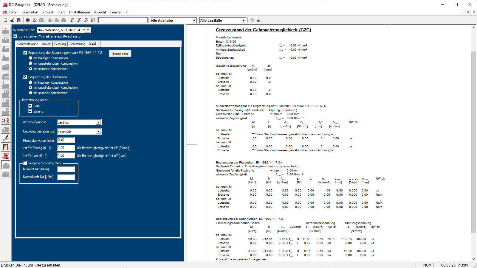Open the Projekt menu
Image resolution: width=477 pixels, height=268 pixels.
[48, 12]
